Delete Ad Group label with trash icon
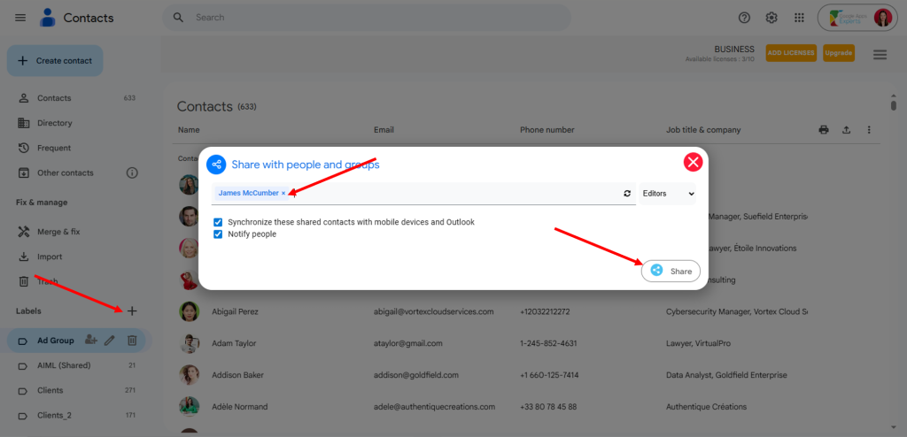907x437 pixels. [x=131, y=340]
